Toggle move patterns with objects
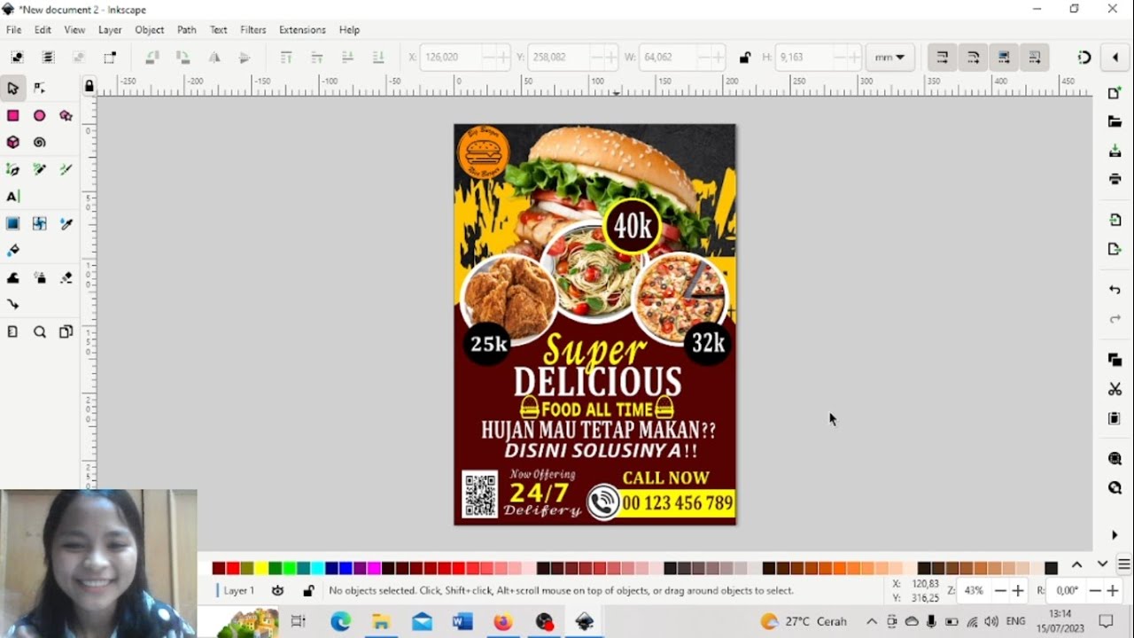1134x638 pixels. click(x=1035, y=58)
